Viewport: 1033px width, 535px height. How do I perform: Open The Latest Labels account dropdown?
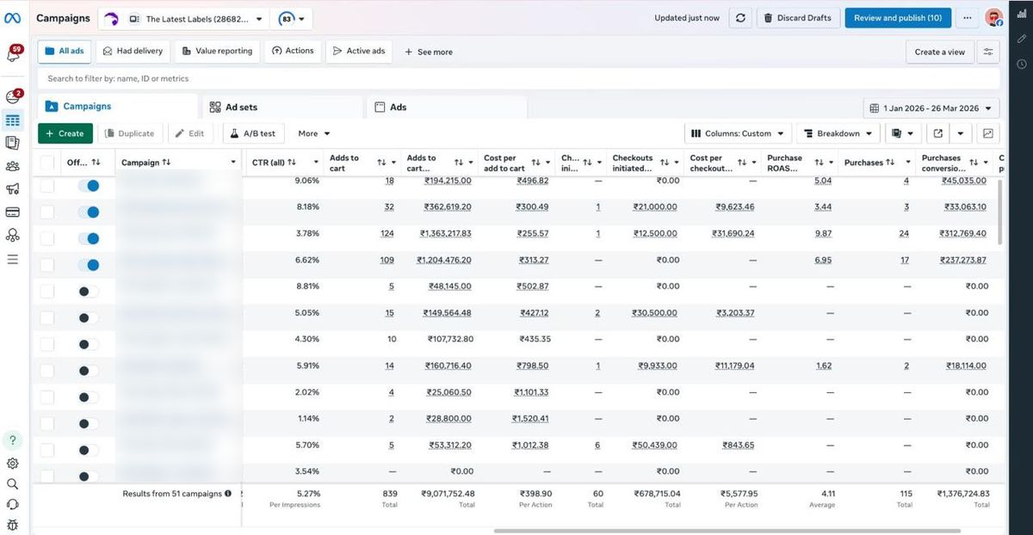tap(195, 18)
